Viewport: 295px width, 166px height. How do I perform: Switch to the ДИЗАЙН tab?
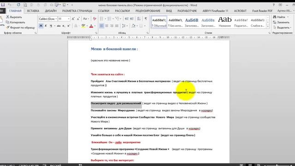pyautogui.click(x=51, y=11)
